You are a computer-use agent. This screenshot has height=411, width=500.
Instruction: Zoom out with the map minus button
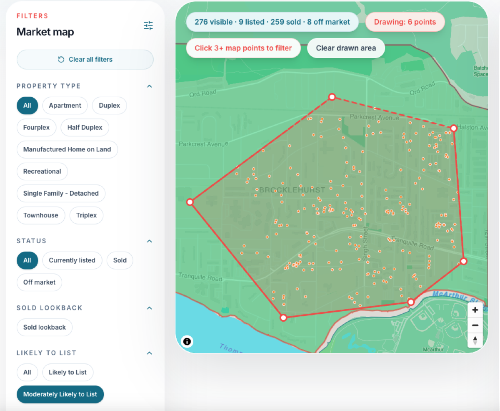(x=475, y=325)
